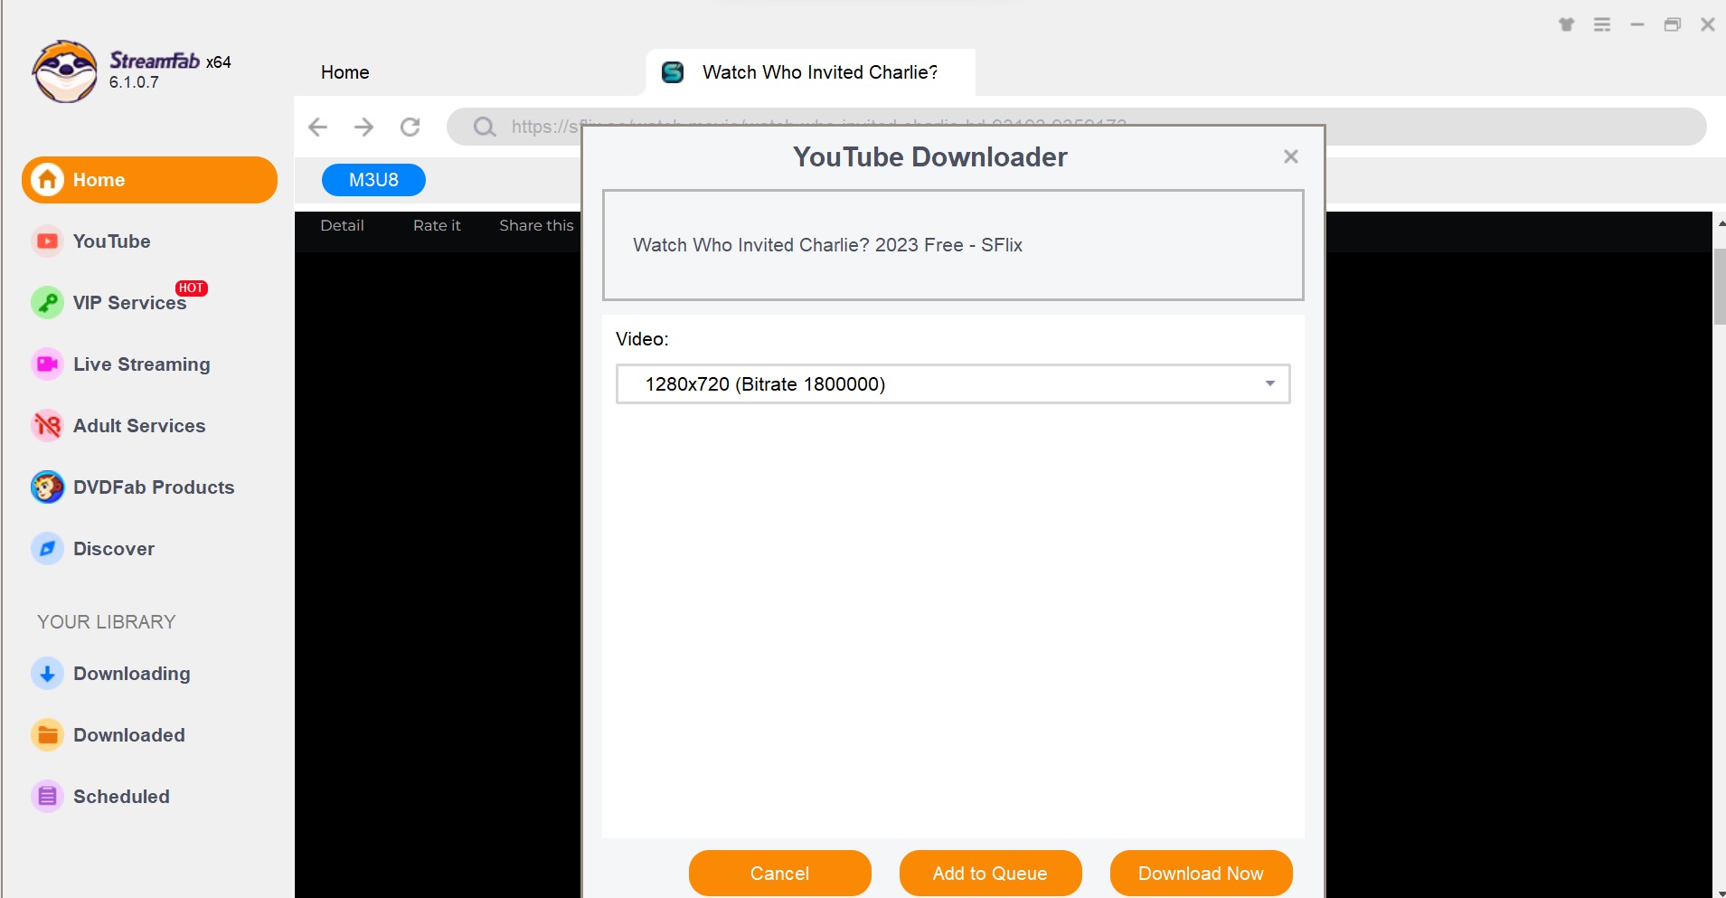Close the YouTube Downloader dialog

coord(1291,156)
